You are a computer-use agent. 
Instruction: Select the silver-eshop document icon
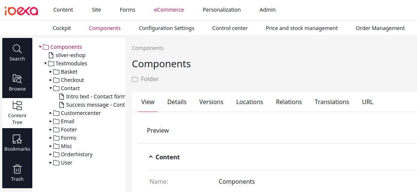[51, 55]
